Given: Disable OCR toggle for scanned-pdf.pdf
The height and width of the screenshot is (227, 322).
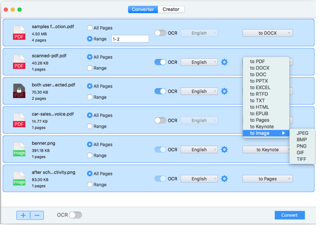Looking at the screenshot, I should point(160,62).
